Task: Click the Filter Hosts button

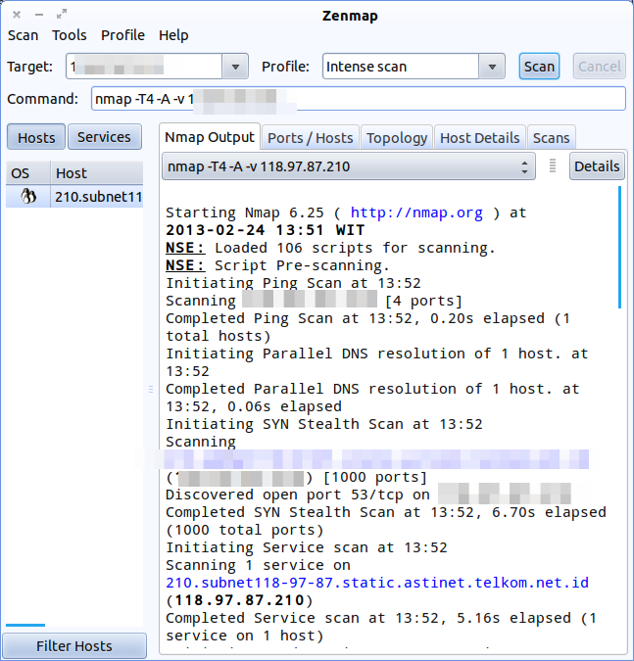Action: tap(74, 646)
